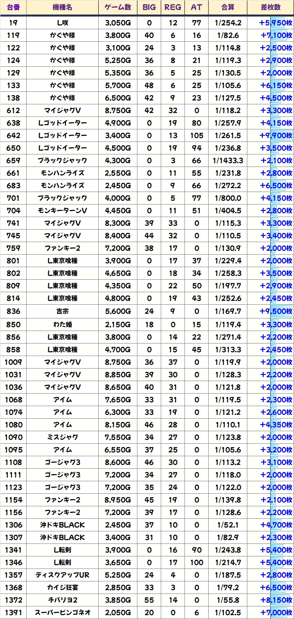Select the 2,050G game count
The width and height of the screenshot is (294, 619).
[x=118, y=613]
